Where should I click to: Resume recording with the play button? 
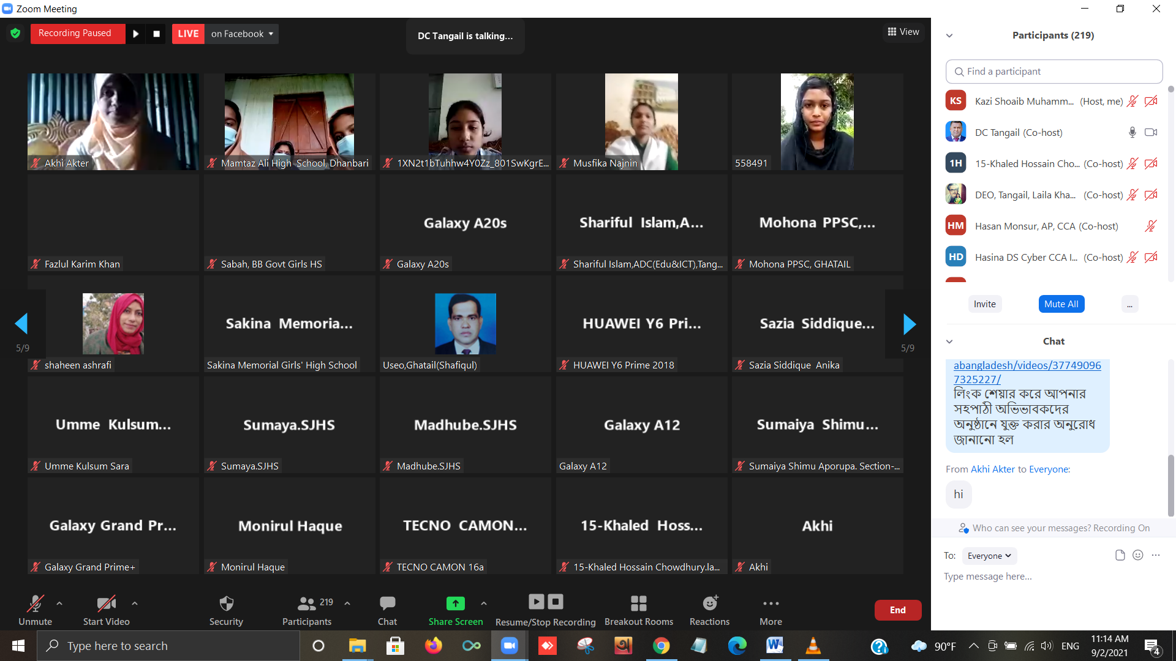[136, 34]
